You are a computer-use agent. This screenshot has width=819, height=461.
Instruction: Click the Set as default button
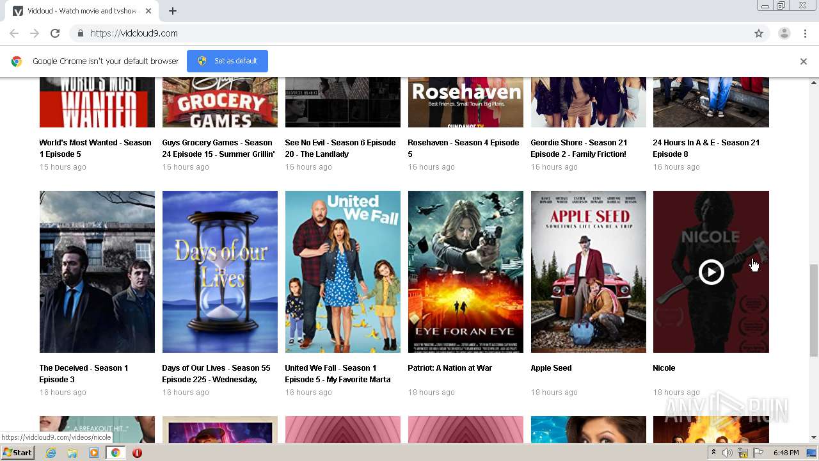click(x=227, y=61)
